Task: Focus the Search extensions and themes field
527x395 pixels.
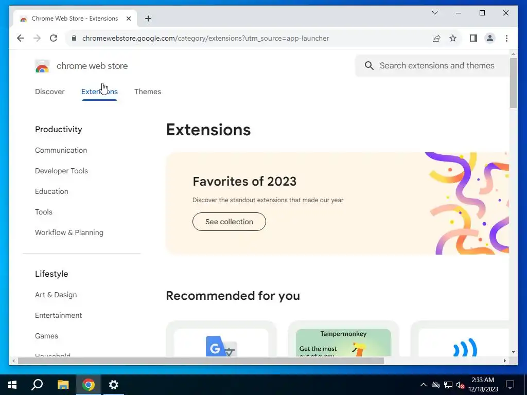Action: tap(432, 66)
